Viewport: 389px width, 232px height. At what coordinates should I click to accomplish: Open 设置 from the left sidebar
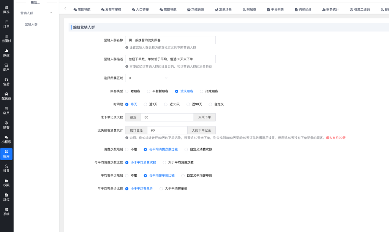6,168
